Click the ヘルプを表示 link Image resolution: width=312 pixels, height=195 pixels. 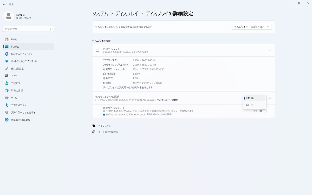click(x=105, y=126)
